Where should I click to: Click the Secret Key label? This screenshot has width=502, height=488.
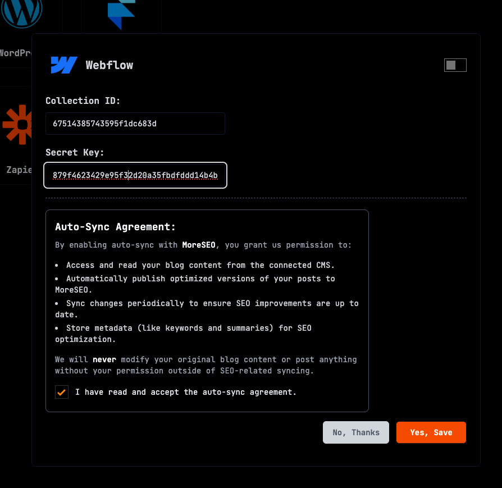pos(75,153)
